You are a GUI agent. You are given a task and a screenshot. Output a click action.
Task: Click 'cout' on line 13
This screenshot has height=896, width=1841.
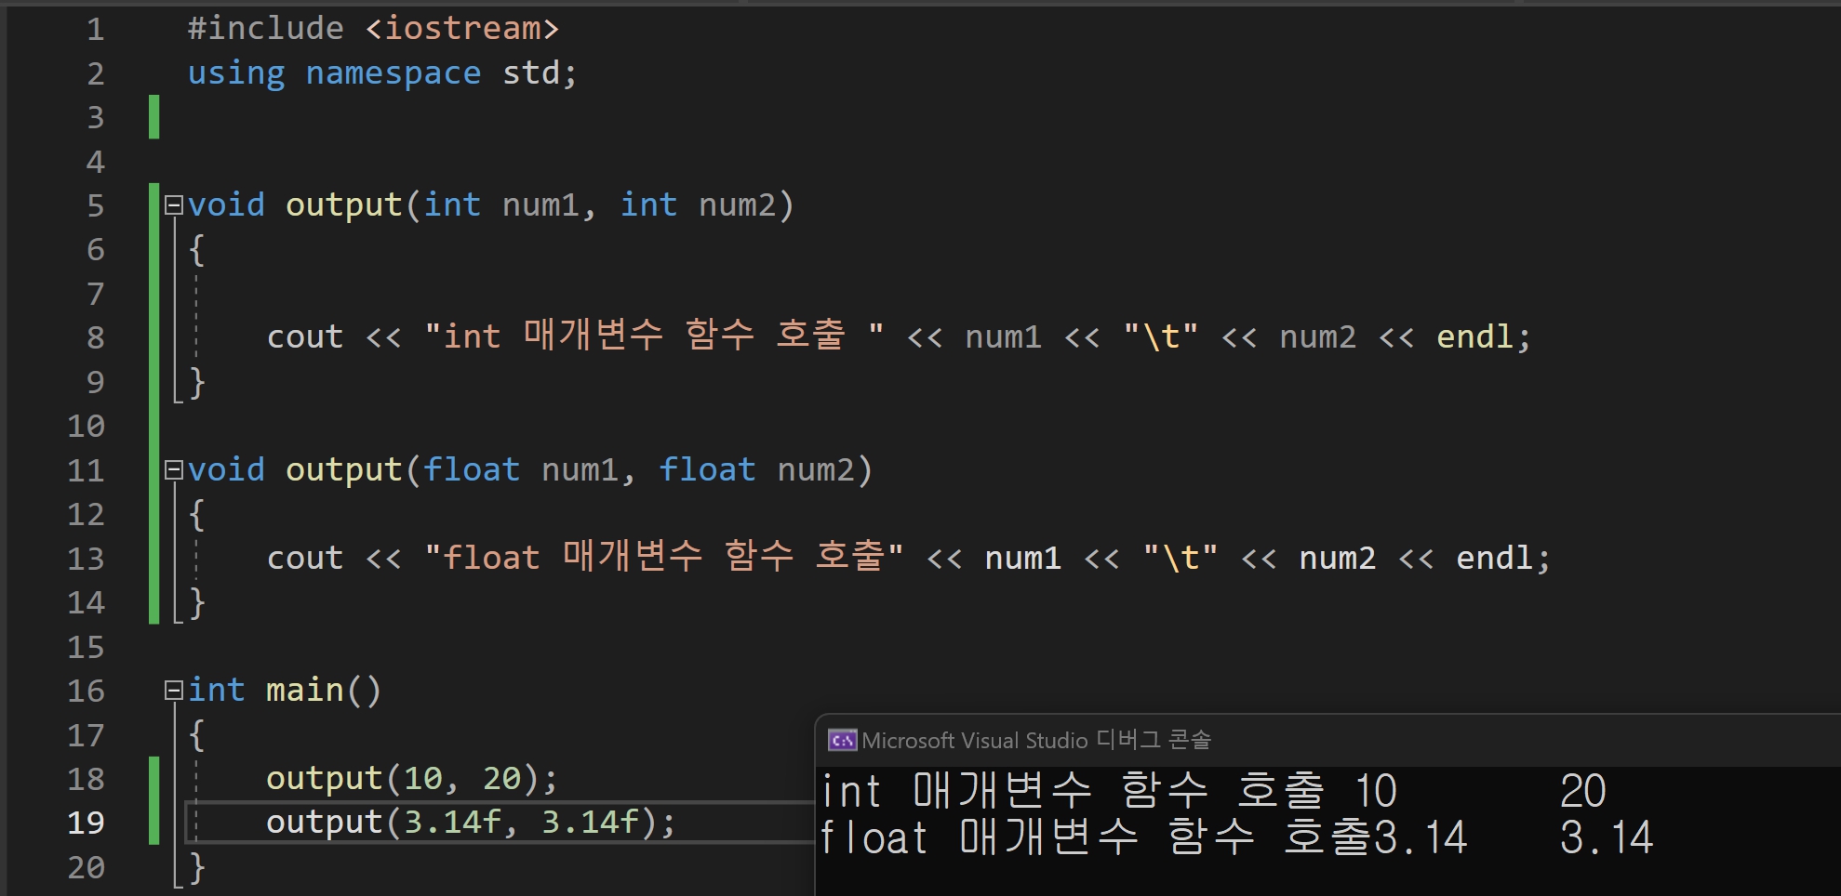coord(305,558)
